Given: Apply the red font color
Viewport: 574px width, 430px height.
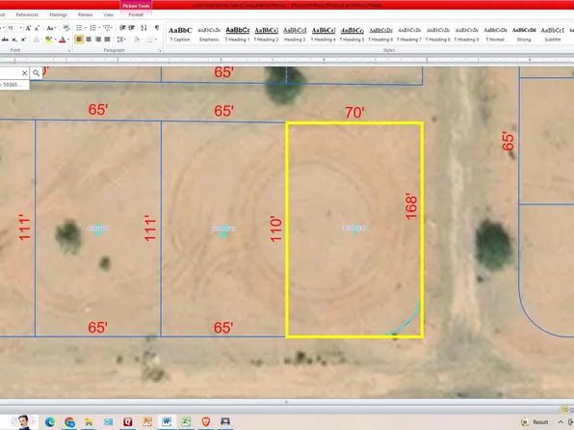Looking at the screenshot, I should [x=63, y=40].
